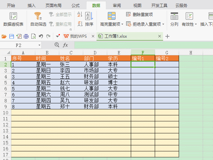The image size is (213, 160).
Task: Select column A header
Action: click(x=23, y=53)
